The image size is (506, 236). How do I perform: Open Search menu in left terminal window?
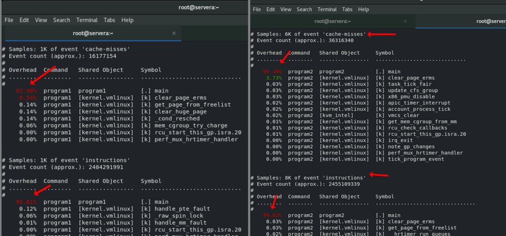pyautogui.click(x=62, y=20)
